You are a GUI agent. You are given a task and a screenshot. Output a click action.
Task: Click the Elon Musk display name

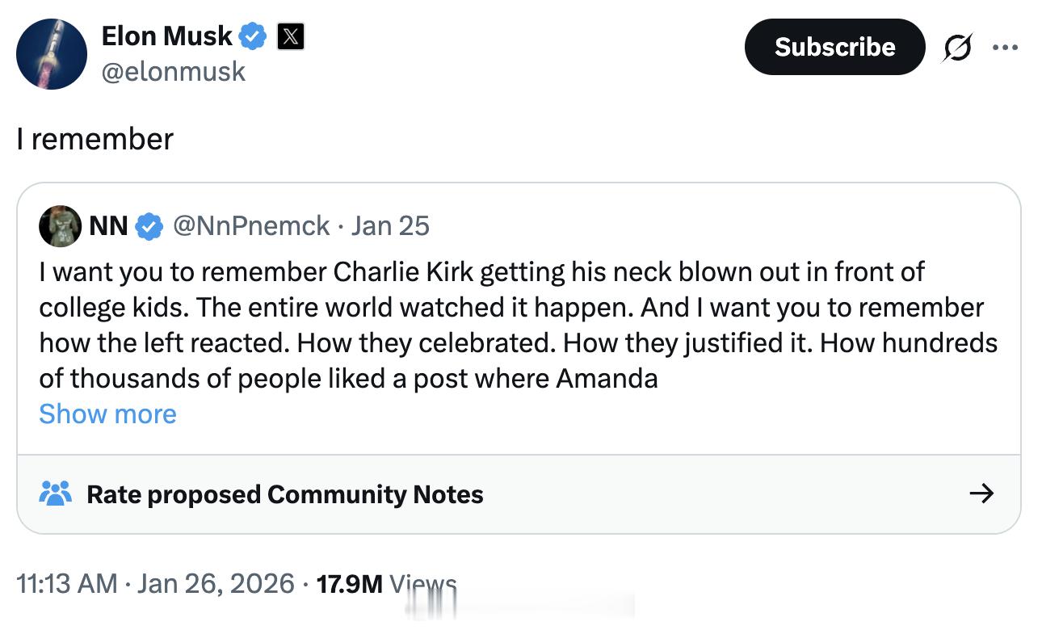[166, 36]
